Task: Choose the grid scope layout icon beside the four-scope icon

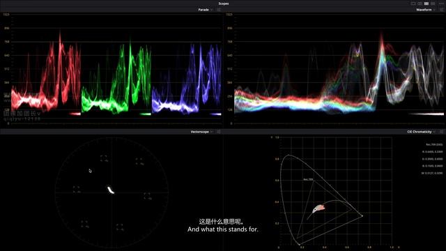Action: (x=433, y=3)
